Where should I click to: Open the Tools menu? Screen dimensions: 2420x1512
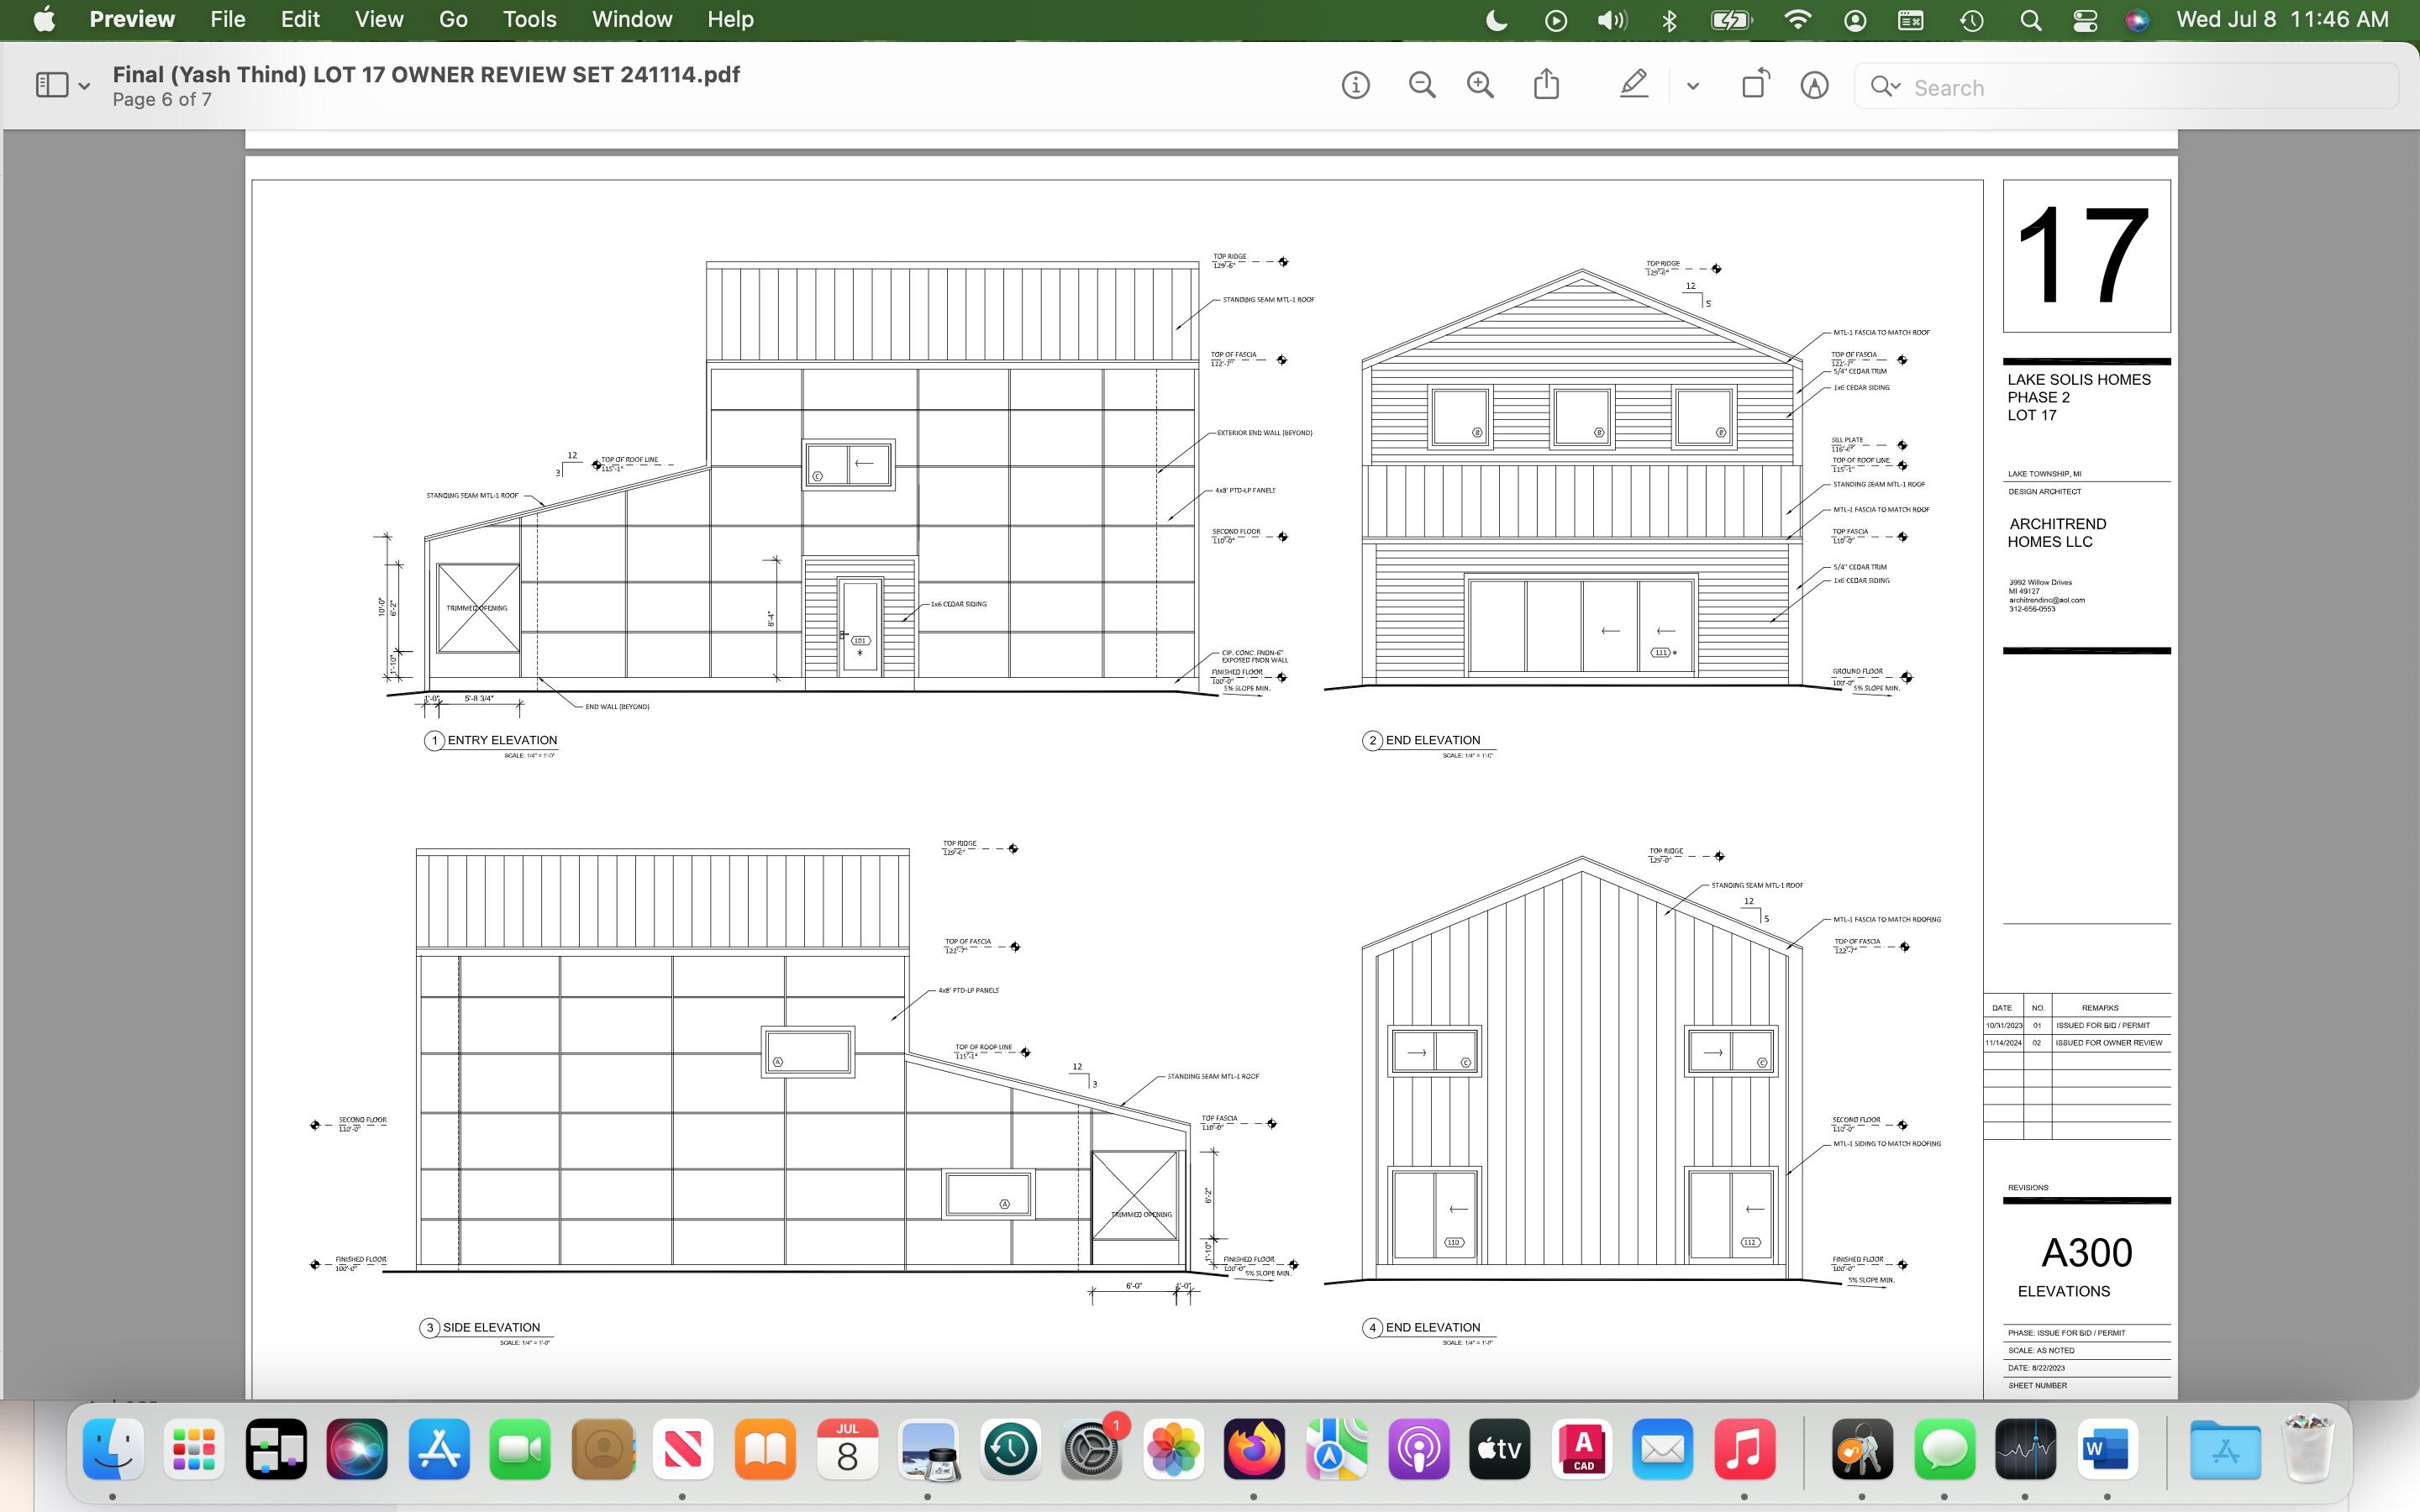(x=529, y=20)
